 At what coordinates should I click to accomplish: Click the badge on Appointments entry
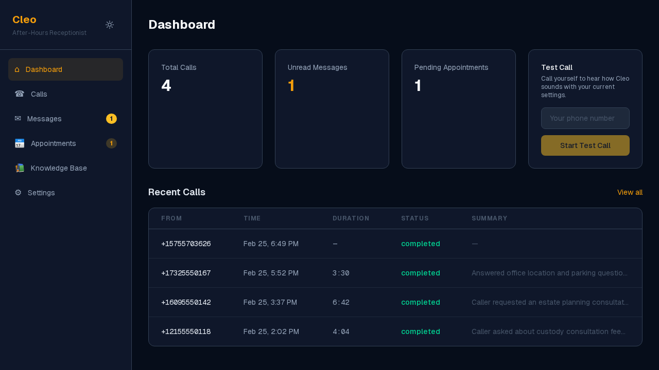point(111,143)
